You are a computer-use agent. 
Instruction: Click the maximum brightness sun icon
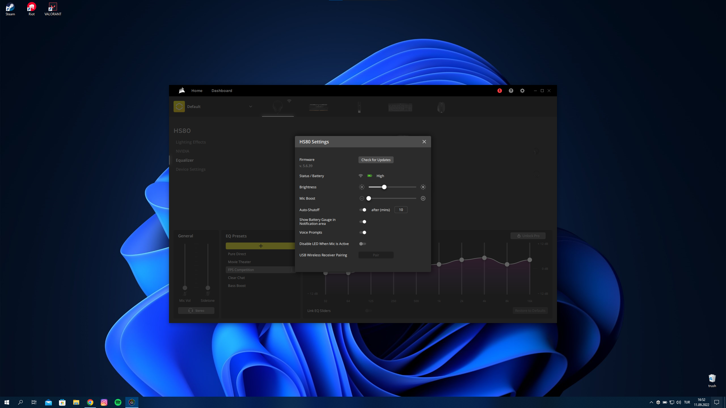tap(423, 187)
